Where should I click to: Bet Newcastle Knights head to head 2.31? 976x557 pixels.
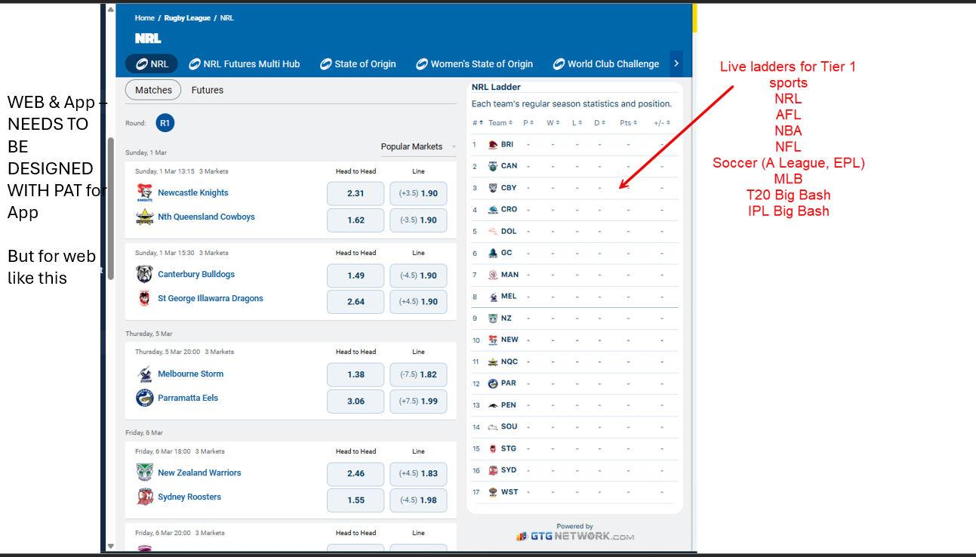coord(356,193)
